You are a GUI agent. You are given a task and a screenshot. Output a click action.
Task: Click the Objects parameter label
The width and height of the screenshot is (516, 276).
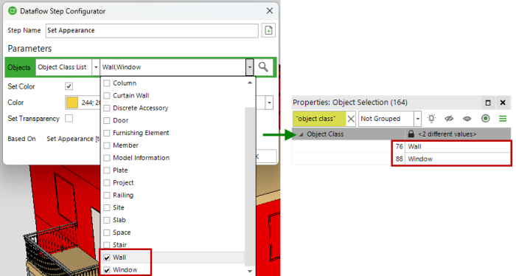pos(19,67)
